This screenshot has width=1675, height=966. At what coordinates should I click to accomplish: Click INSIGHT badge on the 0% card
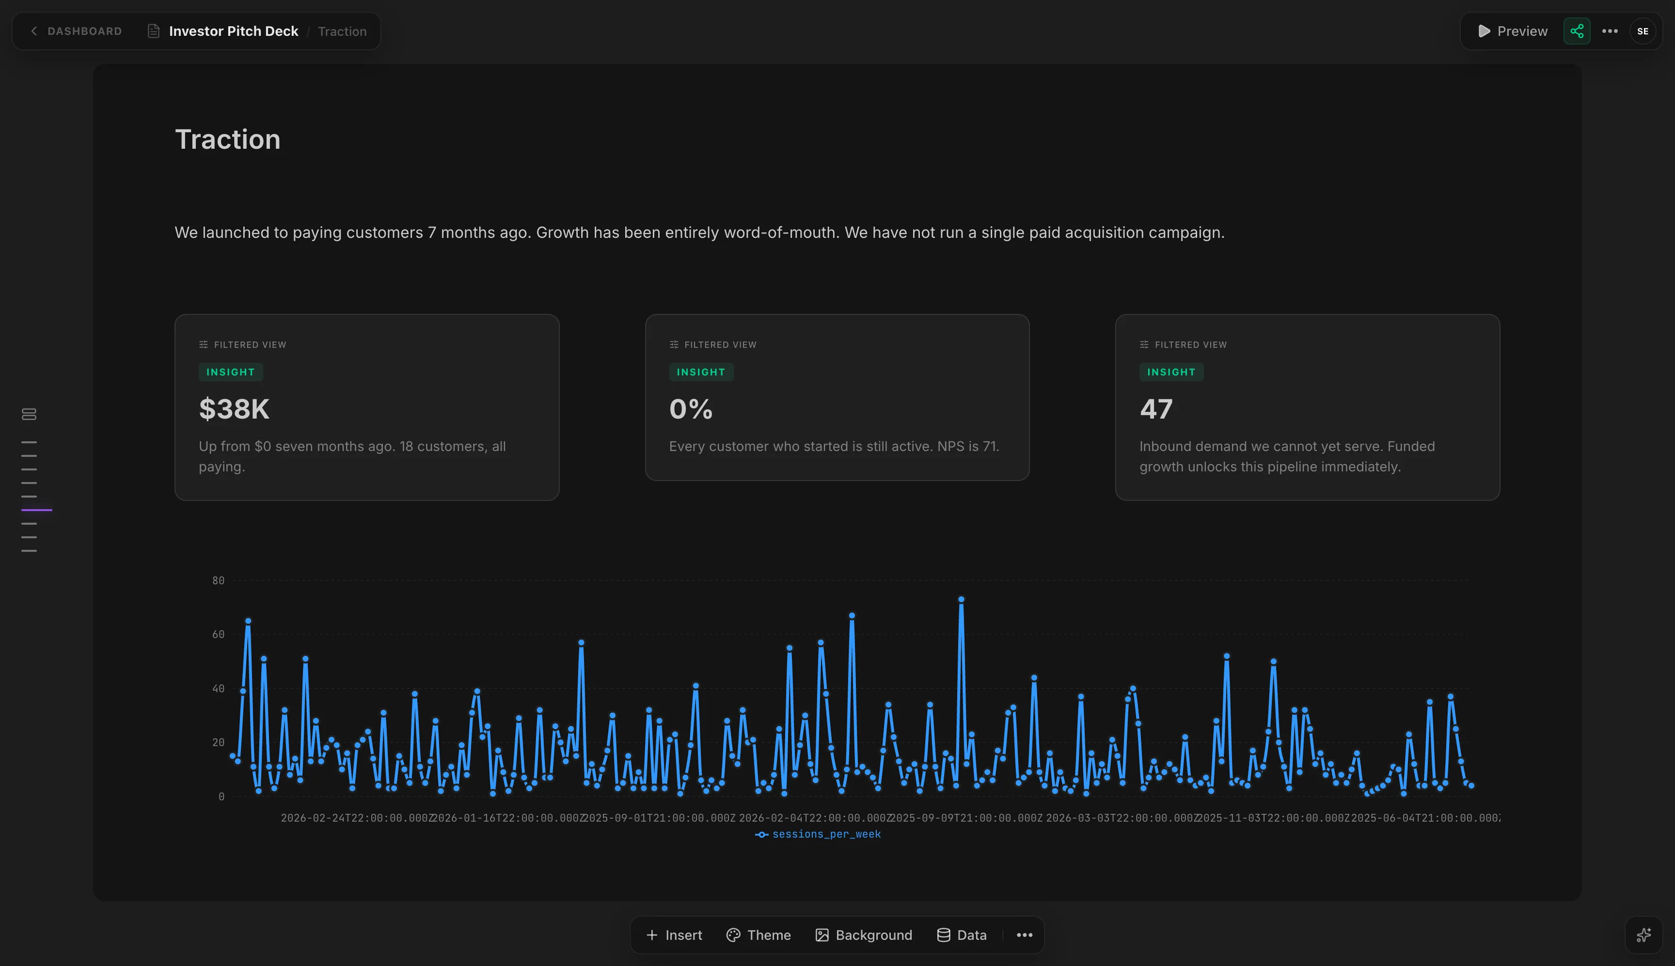point(701,372)
